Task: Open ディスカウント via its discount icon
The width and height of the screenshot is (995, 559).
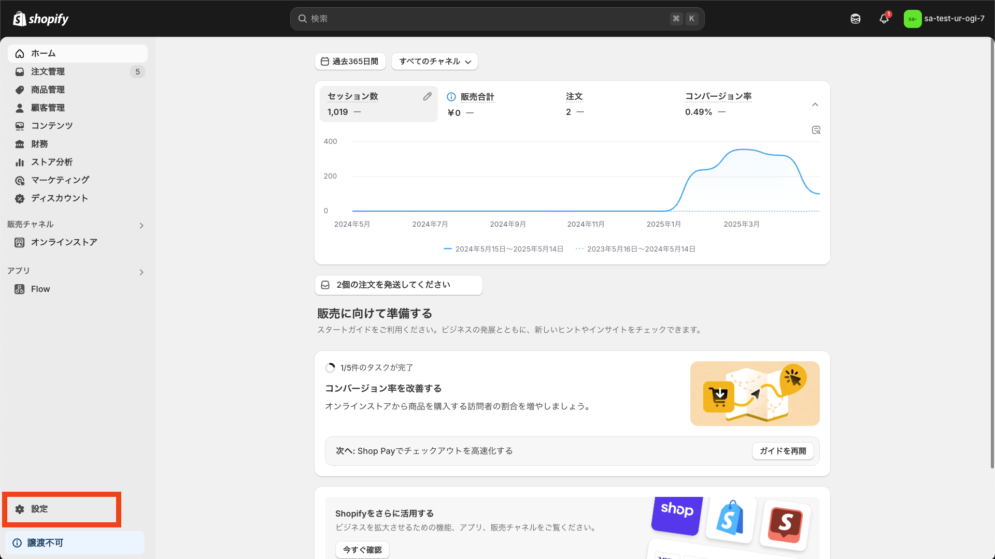Action: 20,198
